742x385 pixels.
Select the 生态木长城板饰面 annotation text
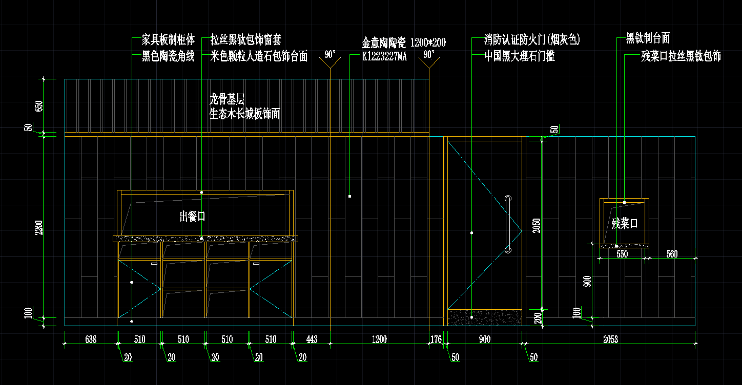pos(244,114)
